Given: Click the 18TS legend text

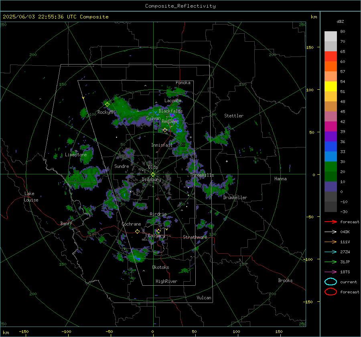Looking at the screenshot, I should (x=345, y=272).
